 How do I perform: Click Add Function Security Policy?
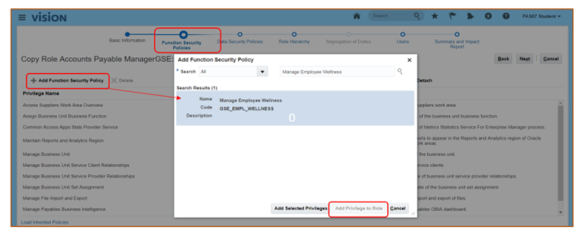click(67, 80)
